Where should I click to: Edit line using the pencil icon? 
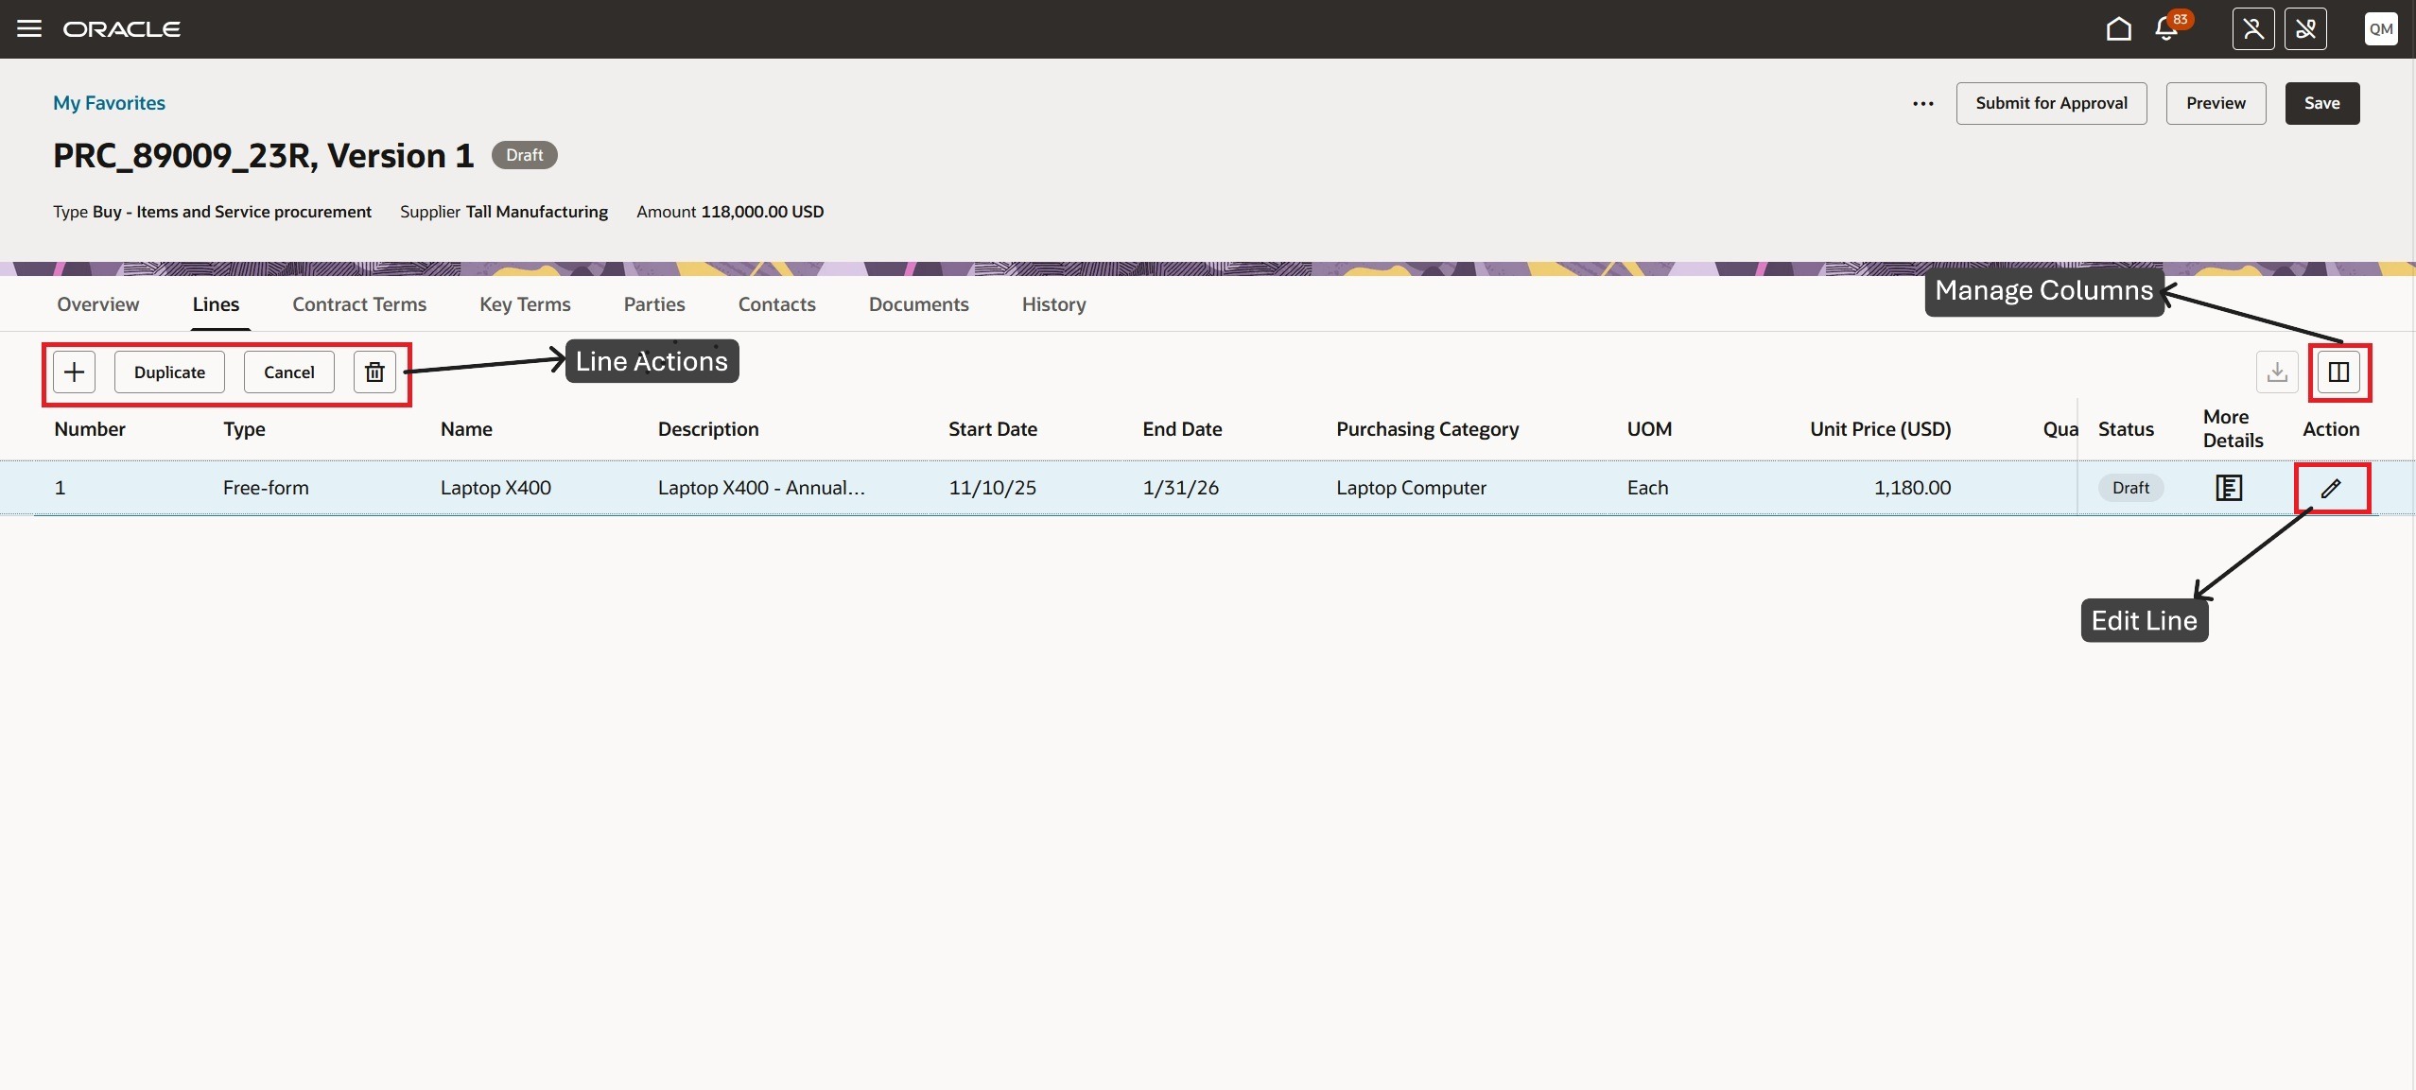2331,488
